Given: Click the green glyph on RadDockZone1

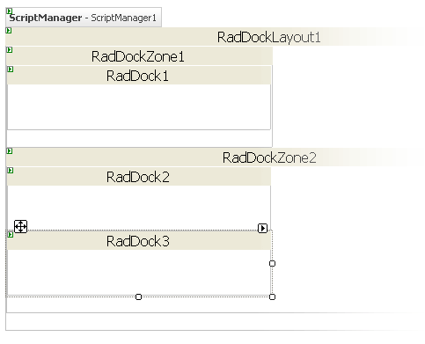Looking at the screenshot, I should coord(10,50).
